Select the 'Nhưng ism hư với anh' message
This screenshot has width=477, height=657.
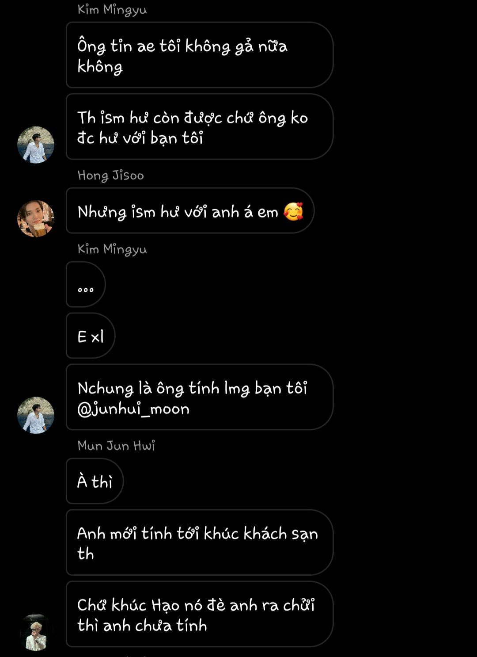click(190, 211)
